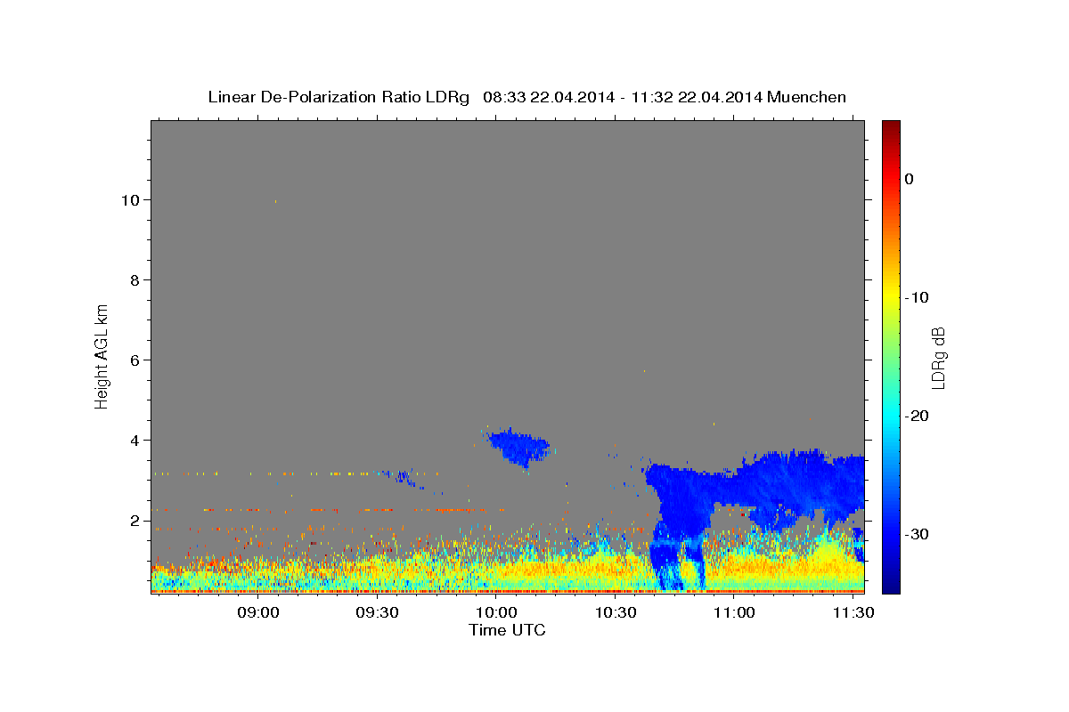Click the 11:30 time tick label
Viewport: 1069px width, 712px height.
point(853,613)
